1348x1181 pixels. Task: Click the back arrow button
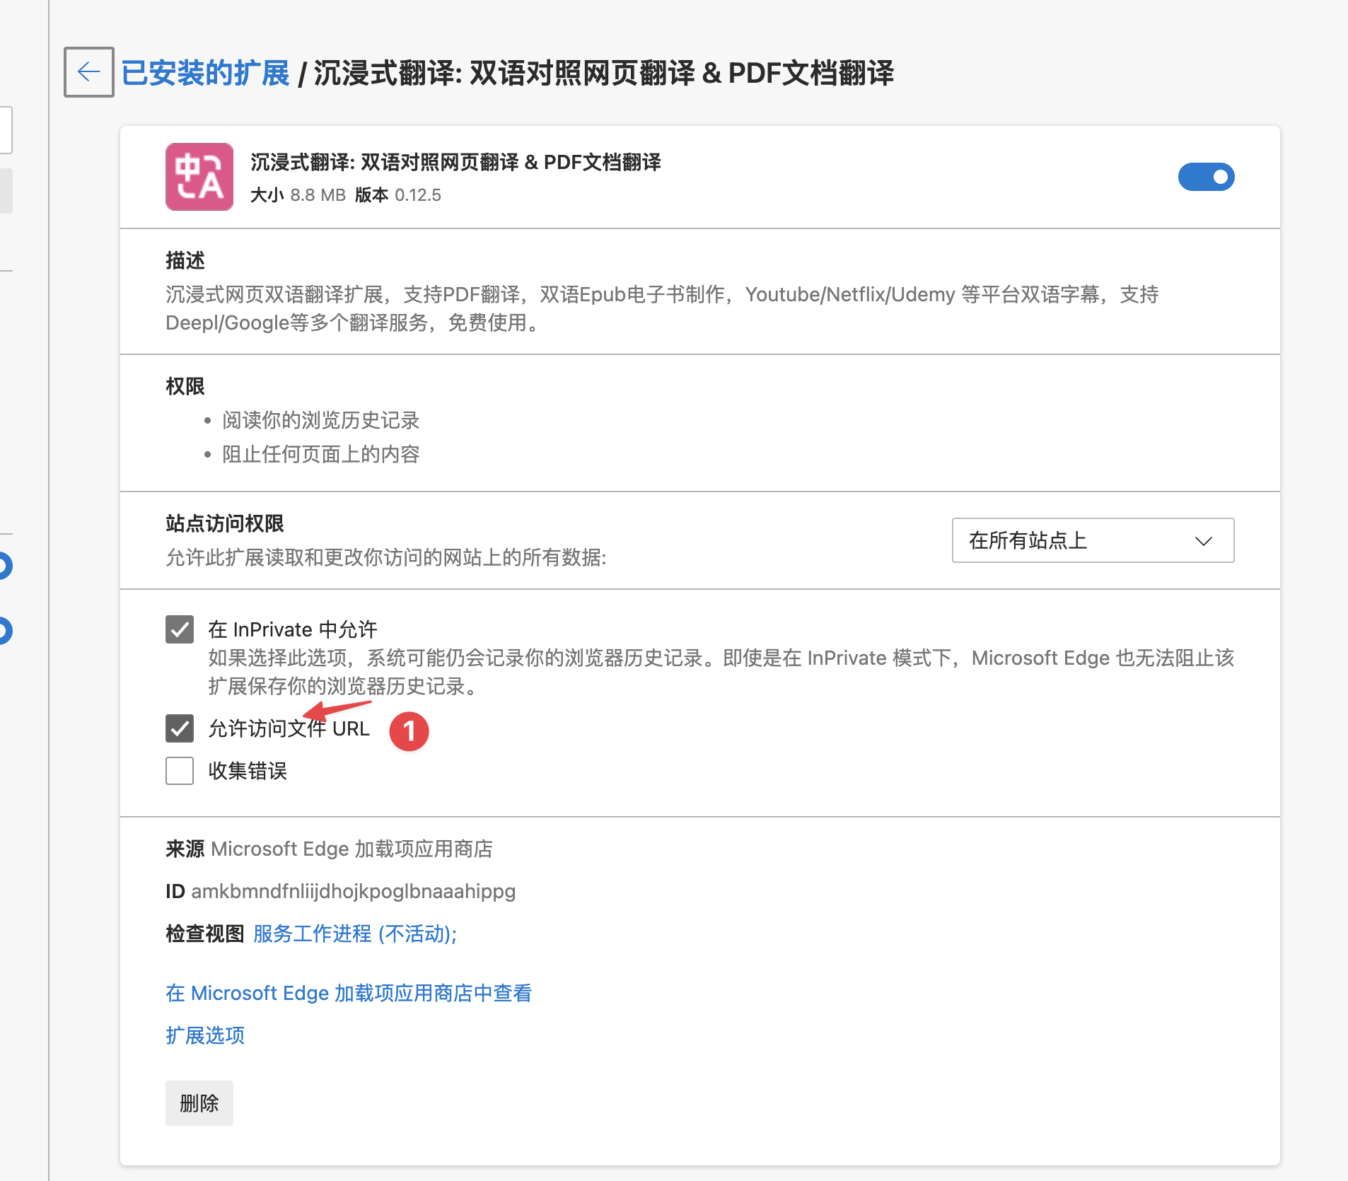(x=88, y=72)
